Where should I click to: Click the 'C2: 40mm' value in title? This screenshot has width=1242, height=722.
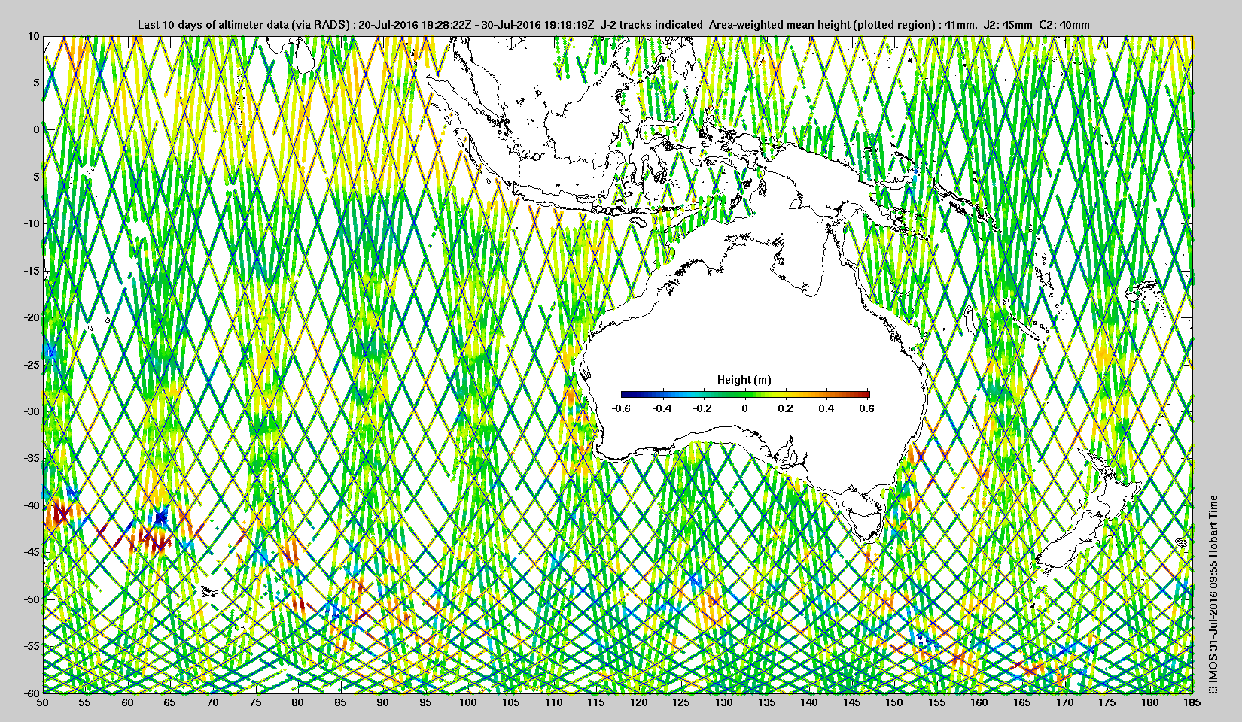coord(1064,25)
